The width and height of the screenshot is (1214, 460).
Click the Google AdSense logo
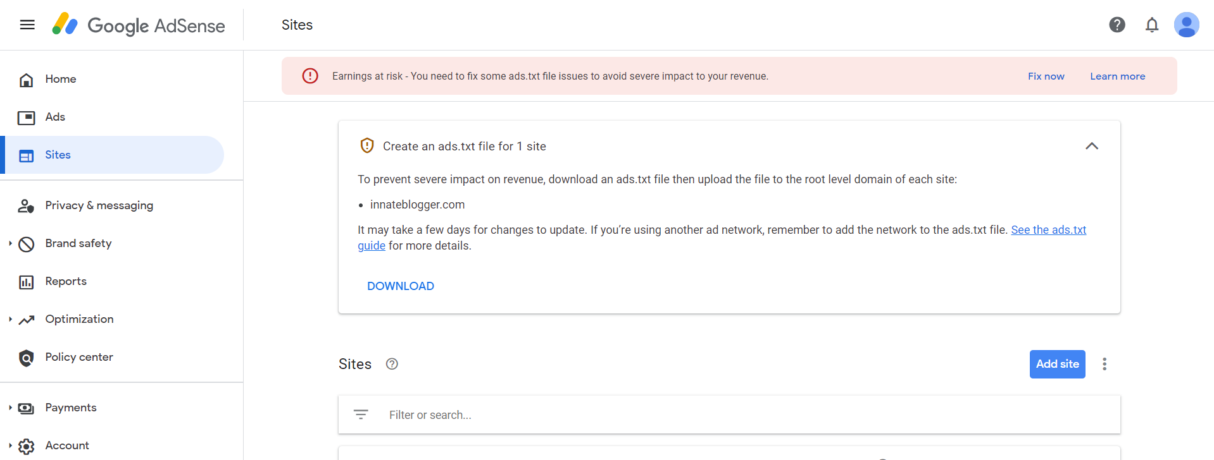pyautogui.click(x=139, y=25)
